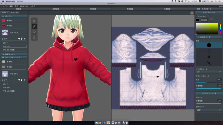Open パーカー 基本色 red color swatch
This screenshot has height=125, width=223.
4,20
